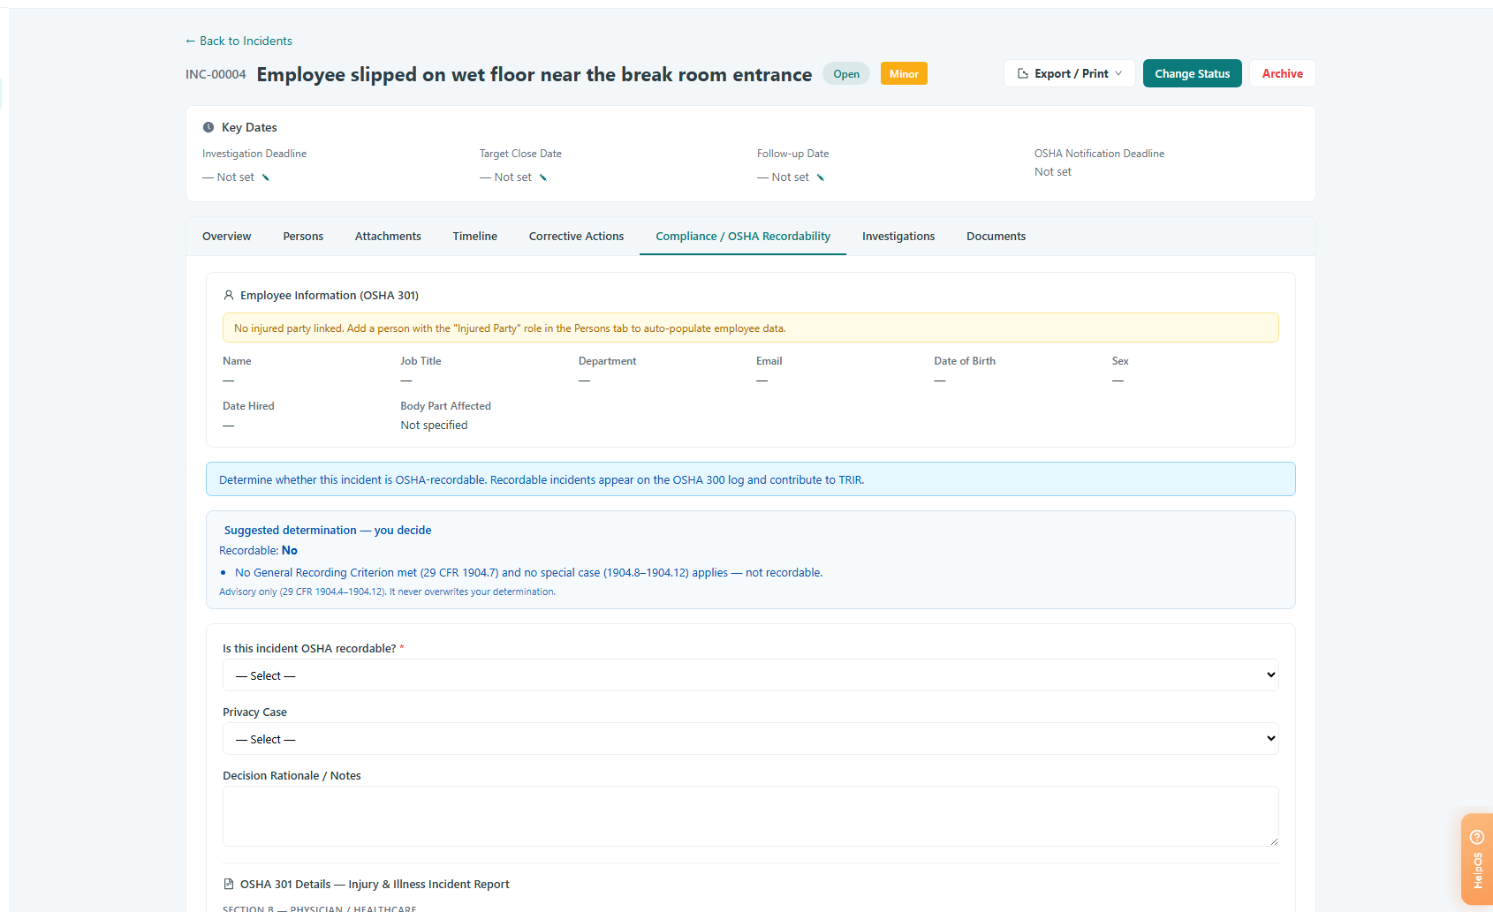Edit the Target Close Date pencil icon
1493x912 pixels.
click(542, 177)
